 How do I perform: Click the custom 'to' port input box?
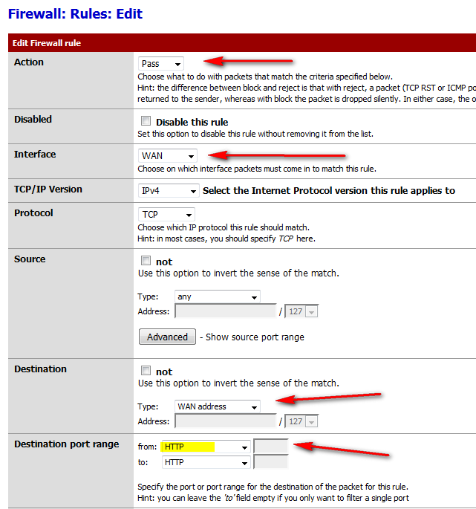[x=270, y=461]
